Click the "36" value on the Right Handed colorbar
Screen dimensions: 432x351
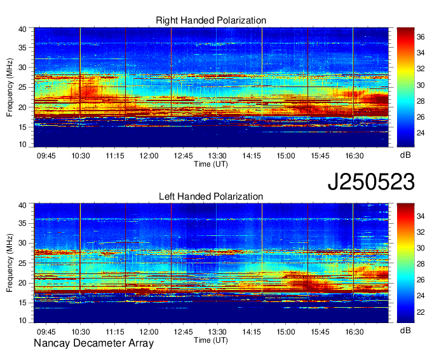[x=421, y=37]
